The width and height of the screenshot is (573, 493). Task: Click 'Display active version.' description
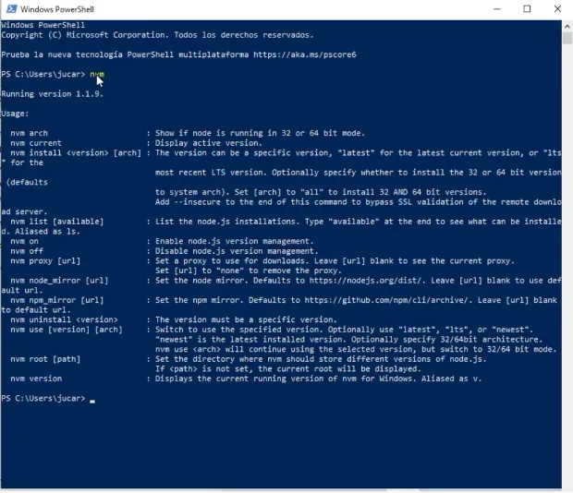(209, 143)
